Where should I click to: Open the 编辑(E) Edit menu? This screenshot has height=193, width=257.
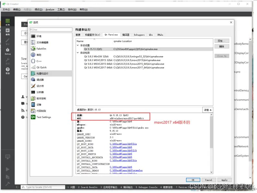point(17,9)
